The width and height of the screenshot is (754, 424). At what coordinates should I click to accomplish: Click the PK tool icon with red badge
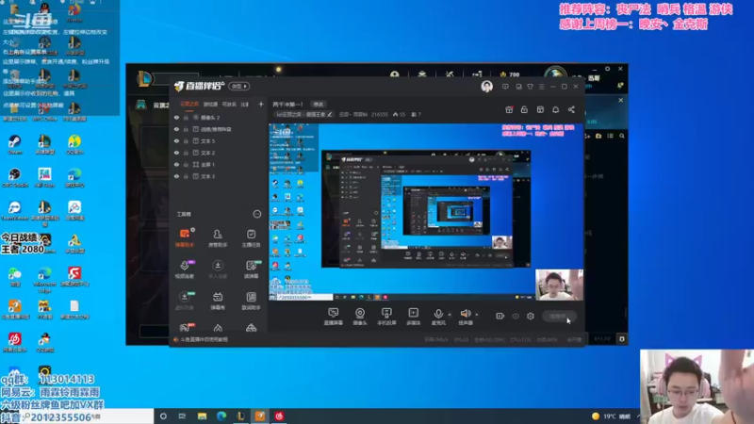[185, 327]
